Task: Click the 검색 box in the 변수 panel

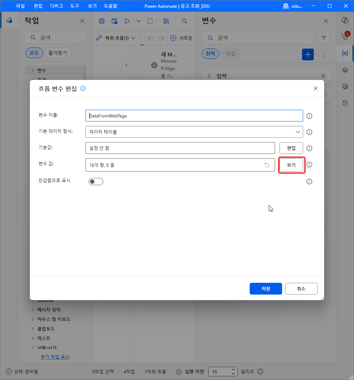Action: coord(258,38)
